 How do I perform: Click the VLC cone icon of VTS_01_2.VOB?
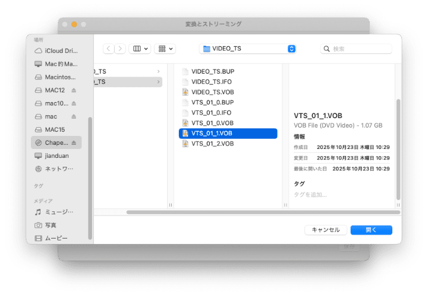coord(185,144)
